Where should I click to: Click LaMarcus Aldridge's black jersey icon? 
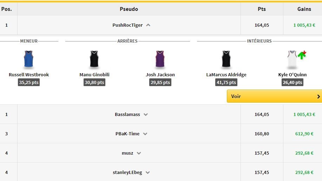click(x=226, y=59)
